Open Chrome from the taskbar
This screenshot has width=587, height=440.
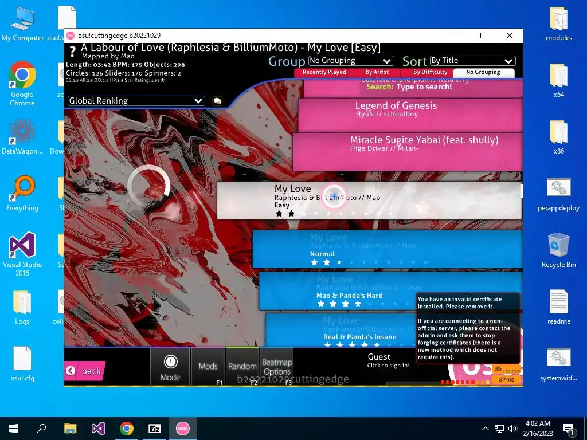127,429
